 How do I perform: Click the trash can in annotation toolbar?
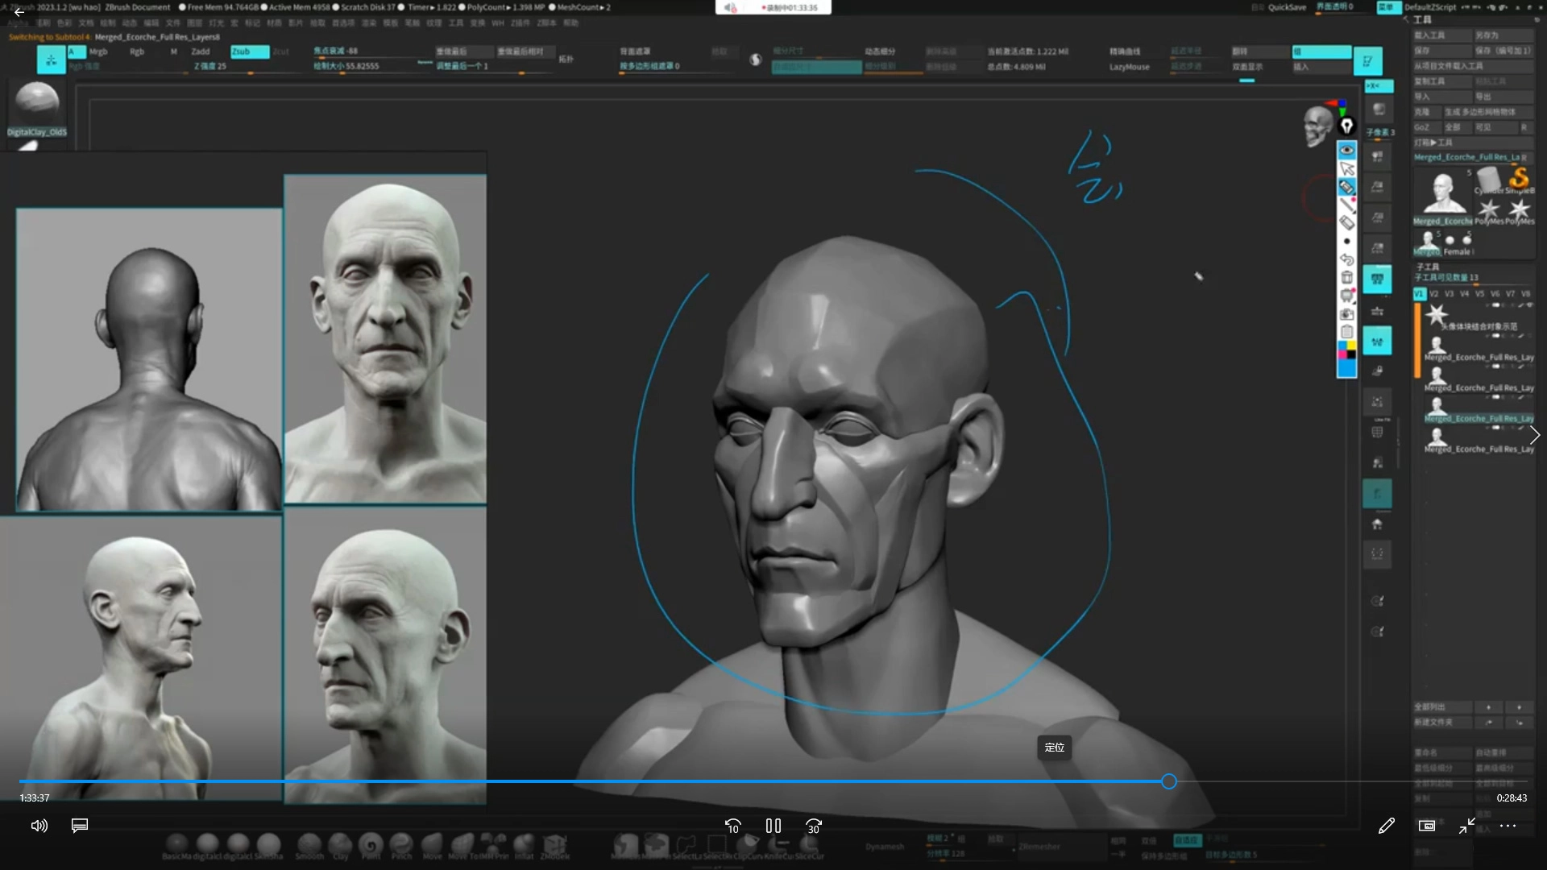tap(1347, 278)
